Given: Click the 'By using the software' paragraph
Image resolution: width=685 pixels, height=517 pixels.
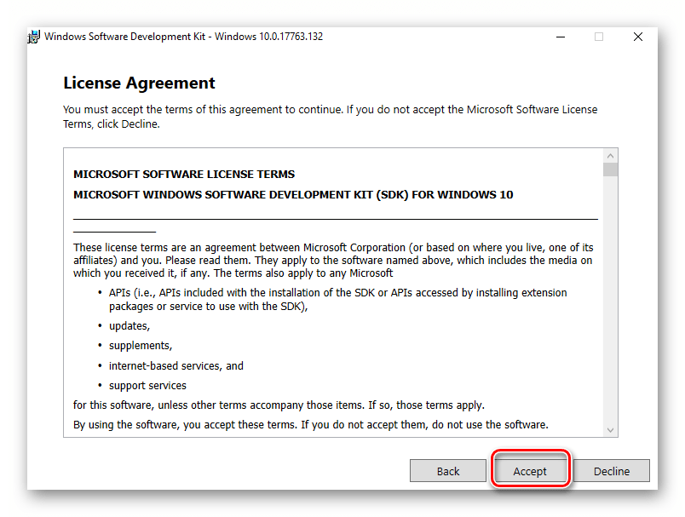Looking at the screenshot, I should pos(311,424).
